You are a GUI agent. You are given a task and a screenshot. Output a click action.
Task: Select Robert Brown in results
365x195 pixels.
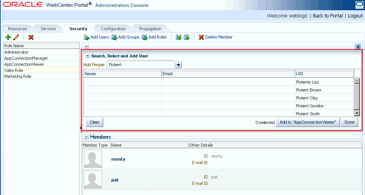click(x=308, y=90)
